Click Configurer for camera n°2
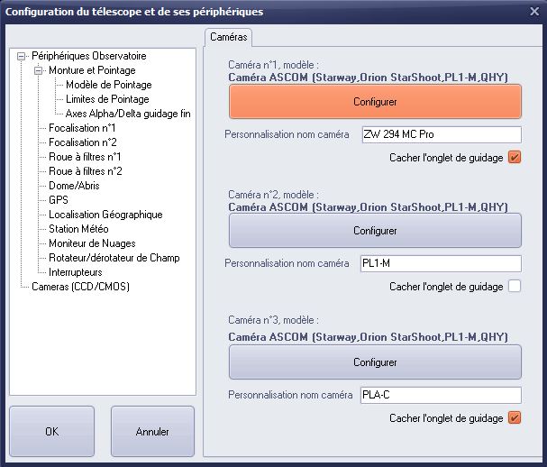The image size is (547, 467). pyautogui.click(x=375, y=231)
